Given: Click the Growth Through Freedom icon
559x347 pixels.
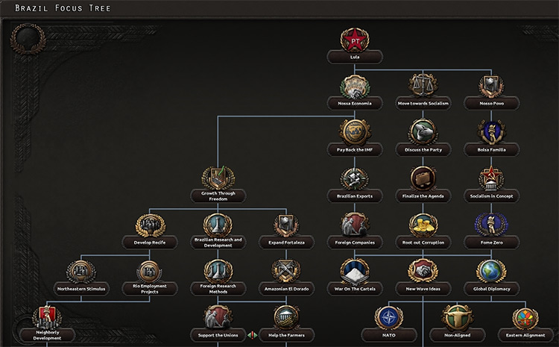Looking at the screenshot, I should (218, 178).
